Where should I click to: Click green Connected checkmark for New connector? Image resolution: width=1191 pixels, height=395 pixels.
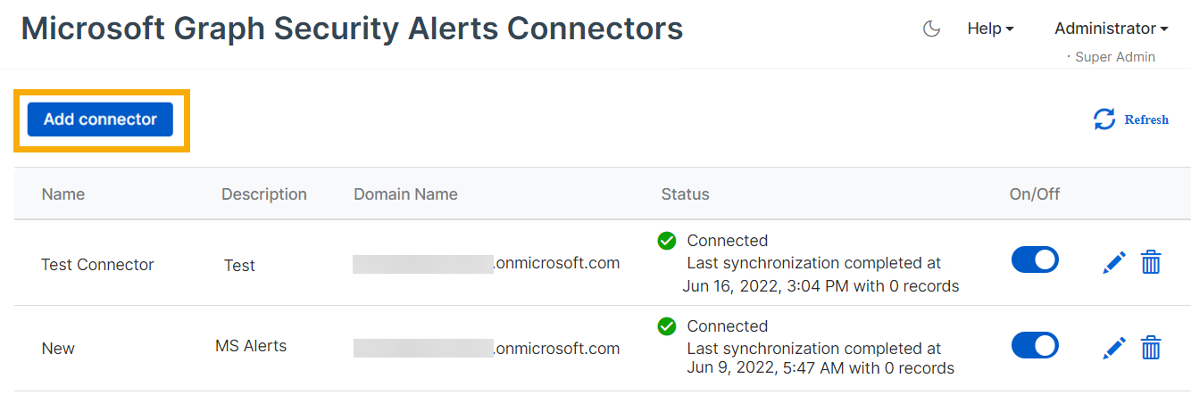(667, 326)
